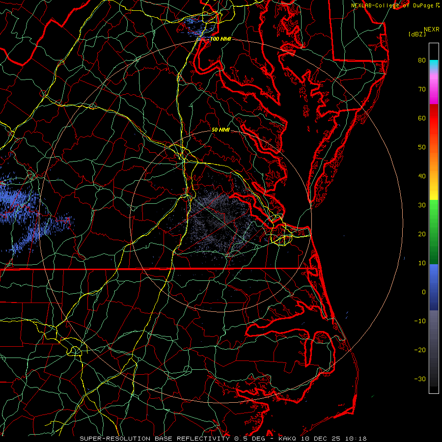The width and height of the screenshot is (442, 442).
Task: Click the "100 NMI" range ring label
Action: (x=221, y=39)
